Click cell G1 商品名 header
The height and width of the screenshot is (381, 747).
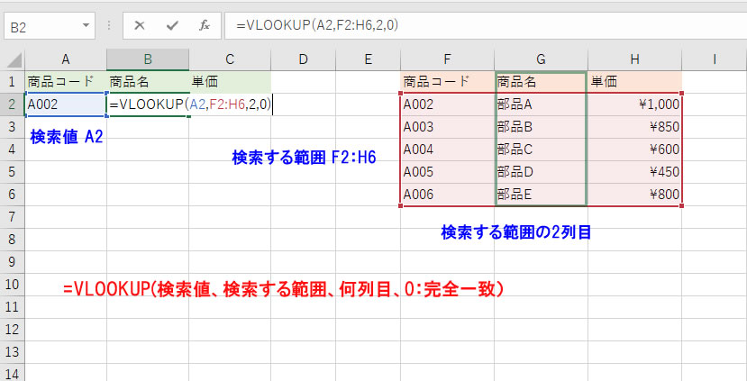pyautogui.click(x=541, y=81)
